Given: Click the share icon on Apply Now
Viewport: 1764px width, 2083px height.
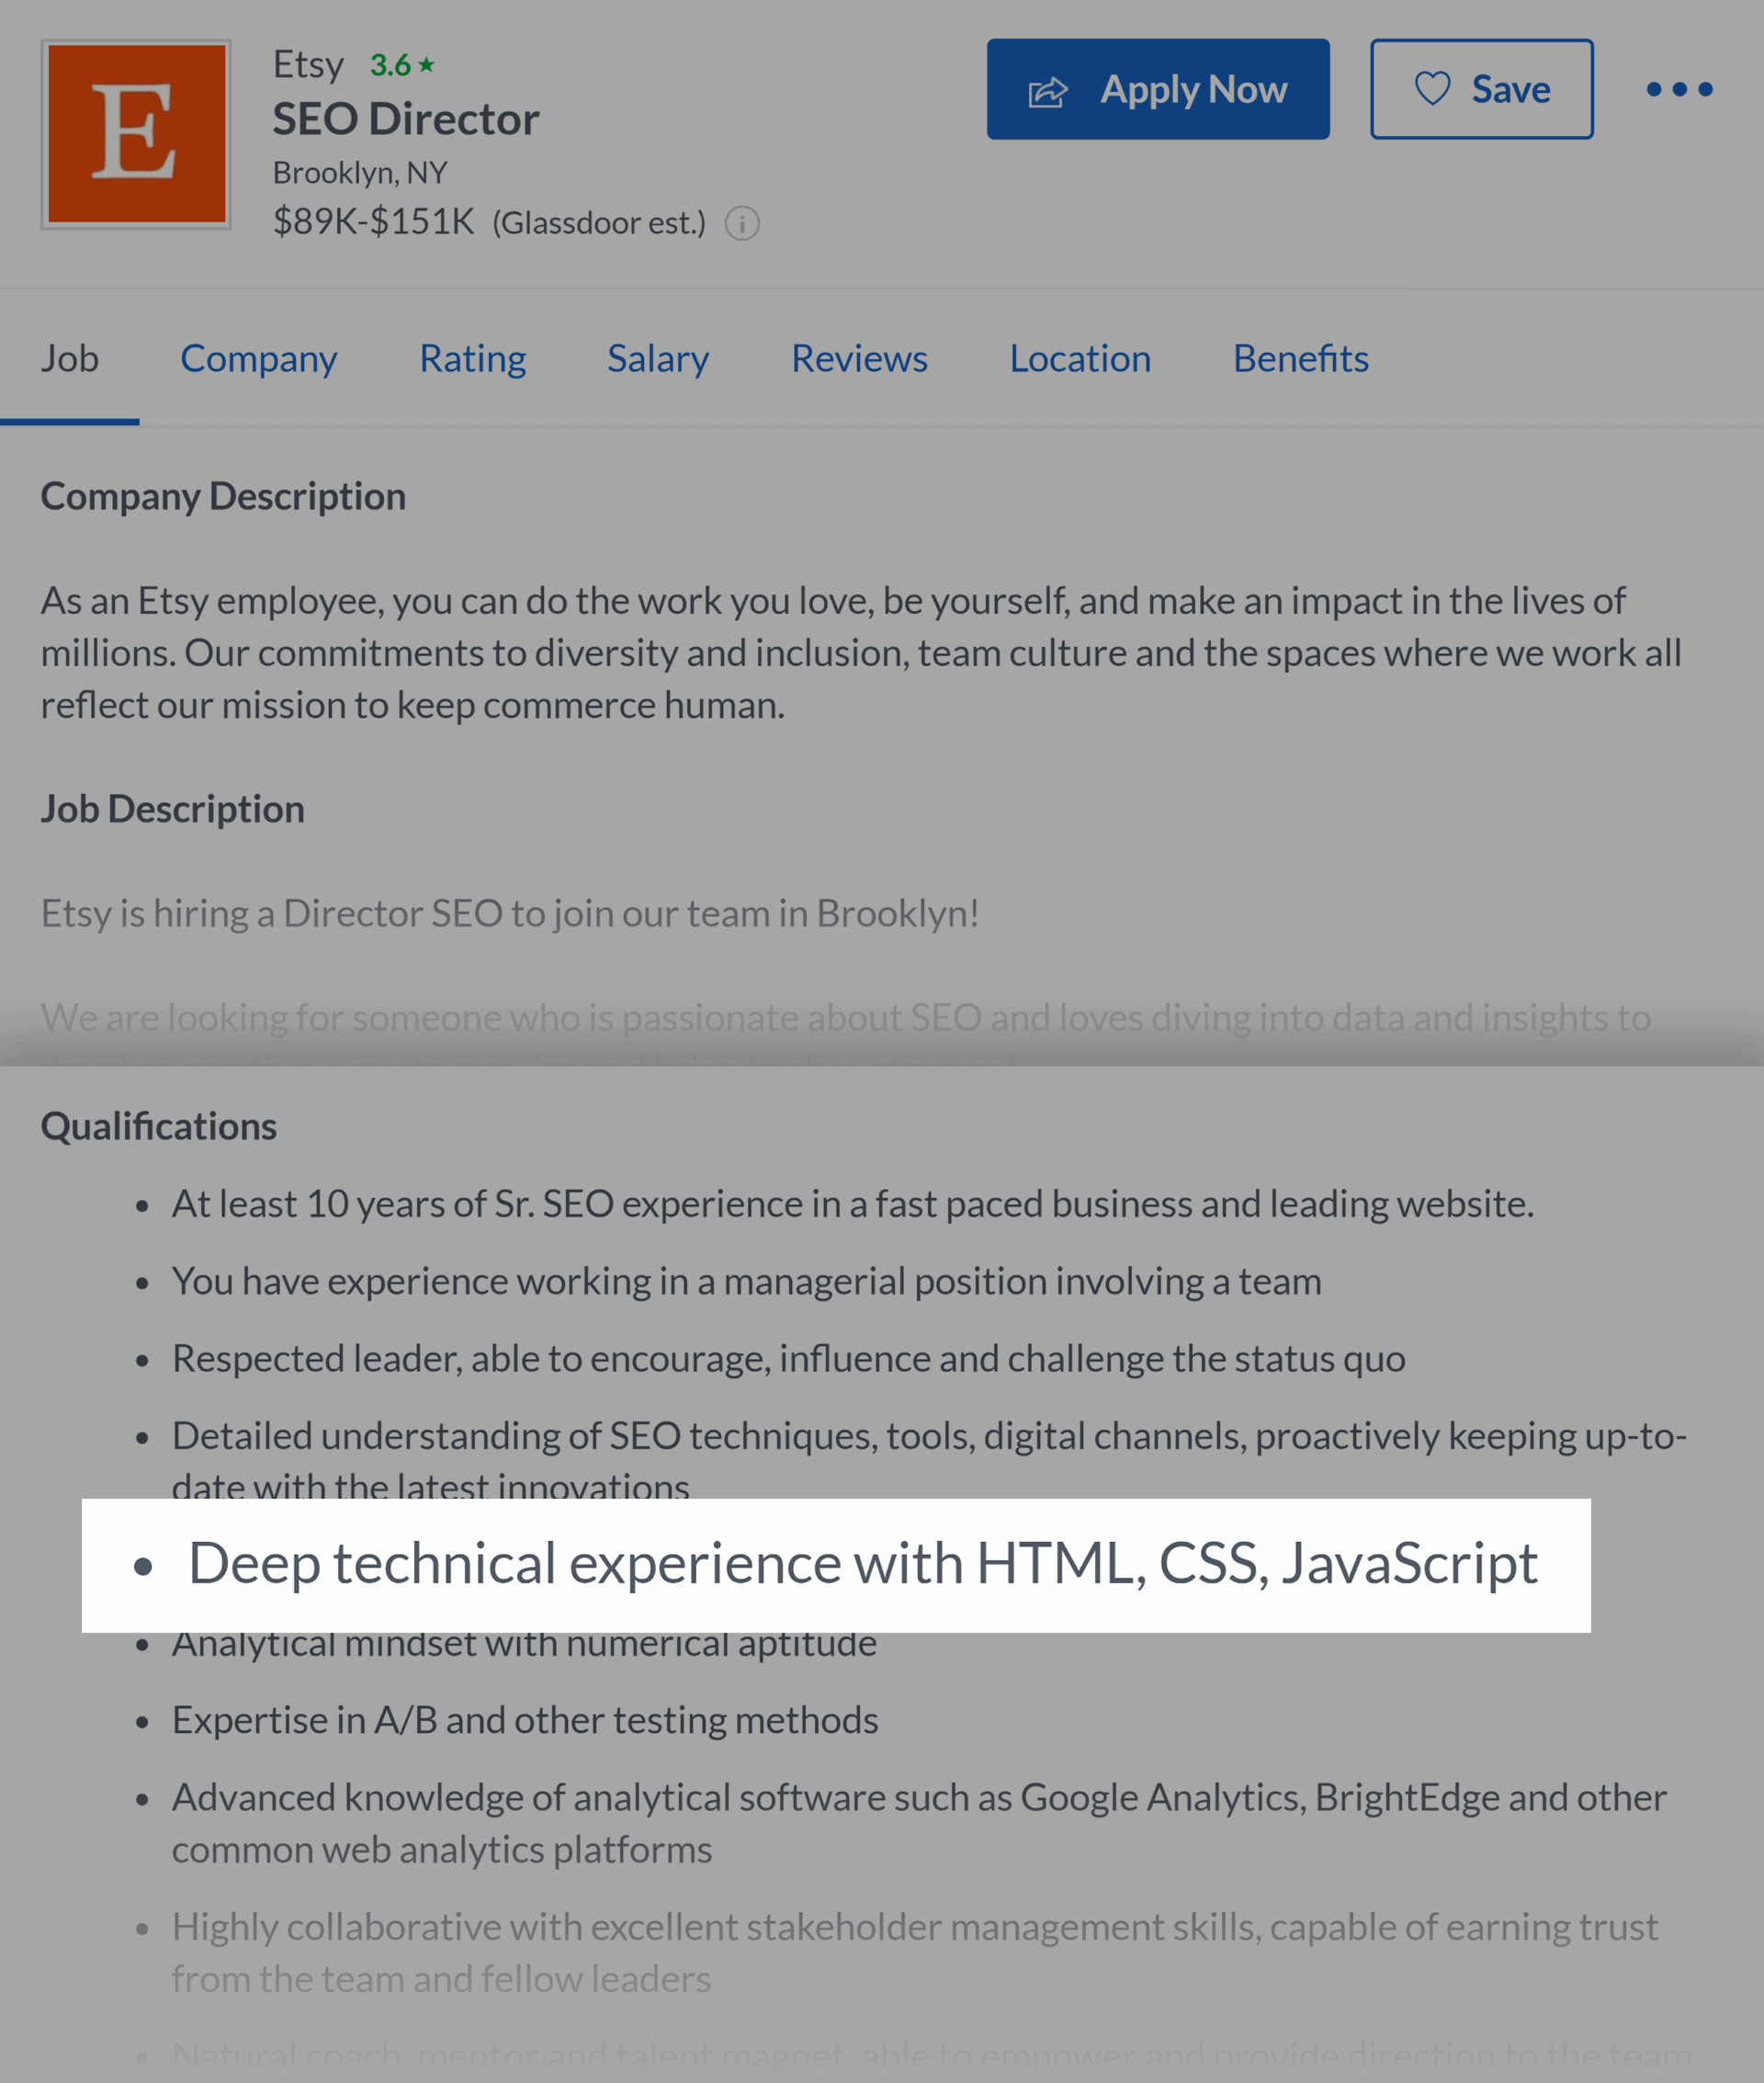Looking at the screenshot, I should pos(1046,89).
